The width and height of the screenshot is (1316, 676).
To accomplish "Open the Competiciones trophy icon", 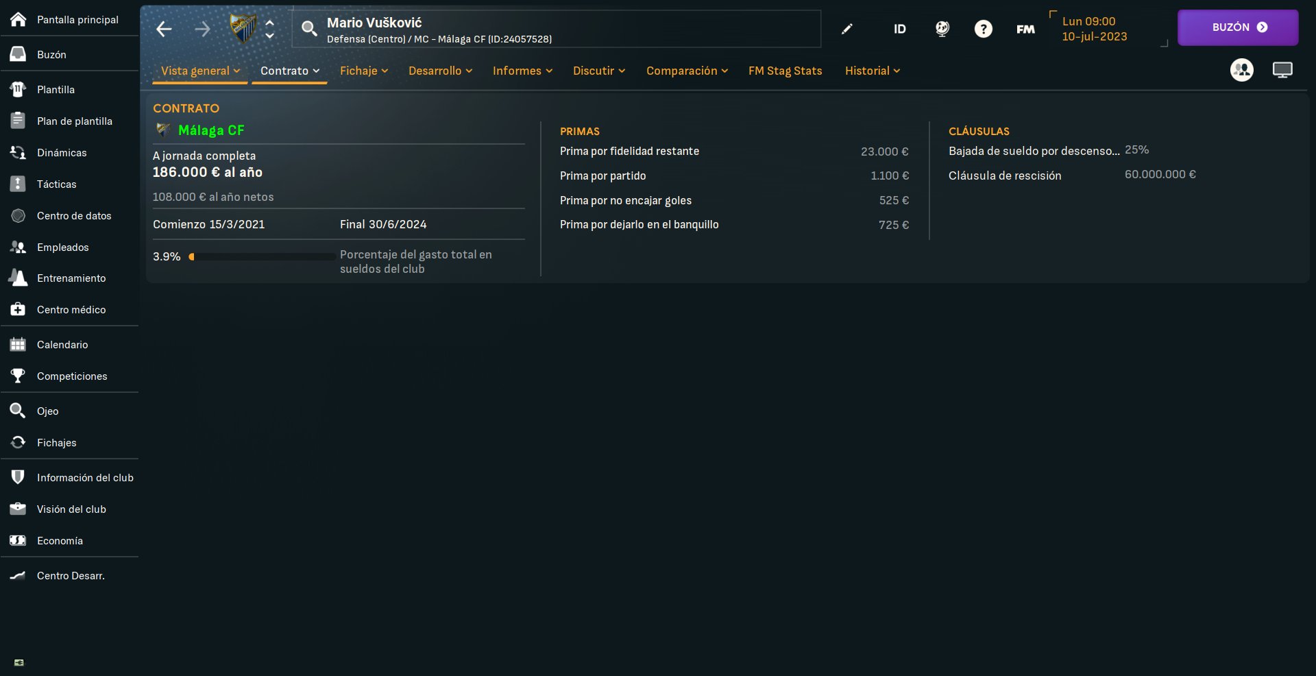I will tap(19, 376).
